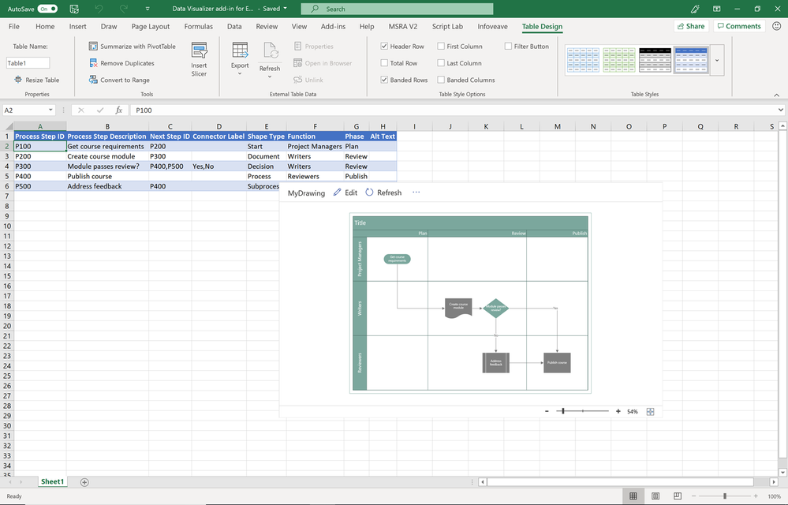Open the Script Lab tab
Screen dimensions: 788x505
click(447, 27)
